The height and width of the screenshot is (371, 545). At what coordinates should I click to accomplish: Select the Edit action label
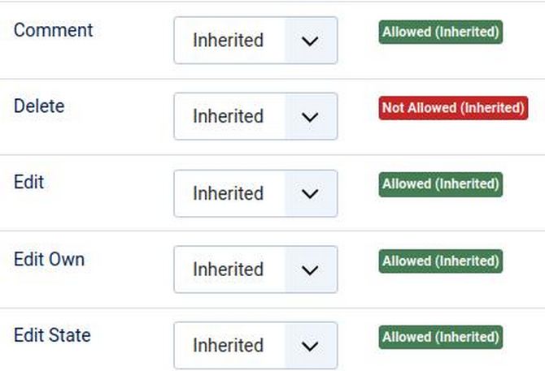29,182
